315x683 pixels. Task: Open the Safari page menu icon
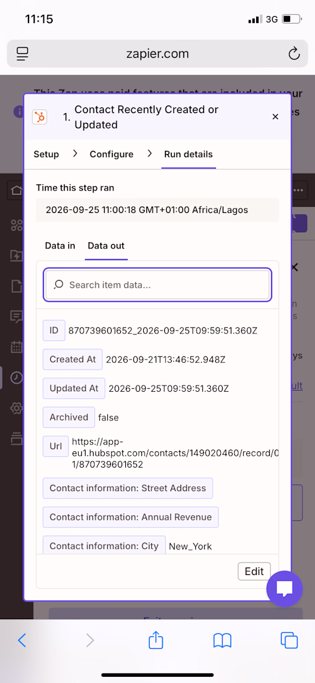pyautogui.click(x=22, y=54)
